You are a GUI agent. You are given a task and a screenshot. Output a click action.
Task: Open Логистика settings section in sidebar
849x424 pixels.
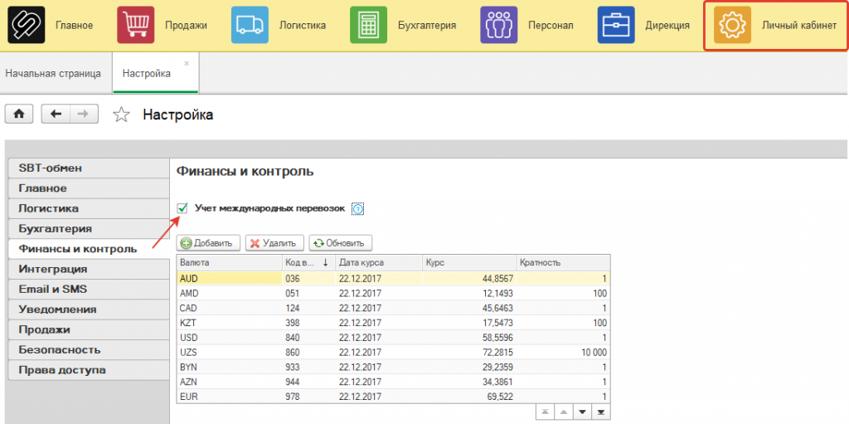click(x=88, y=208)
